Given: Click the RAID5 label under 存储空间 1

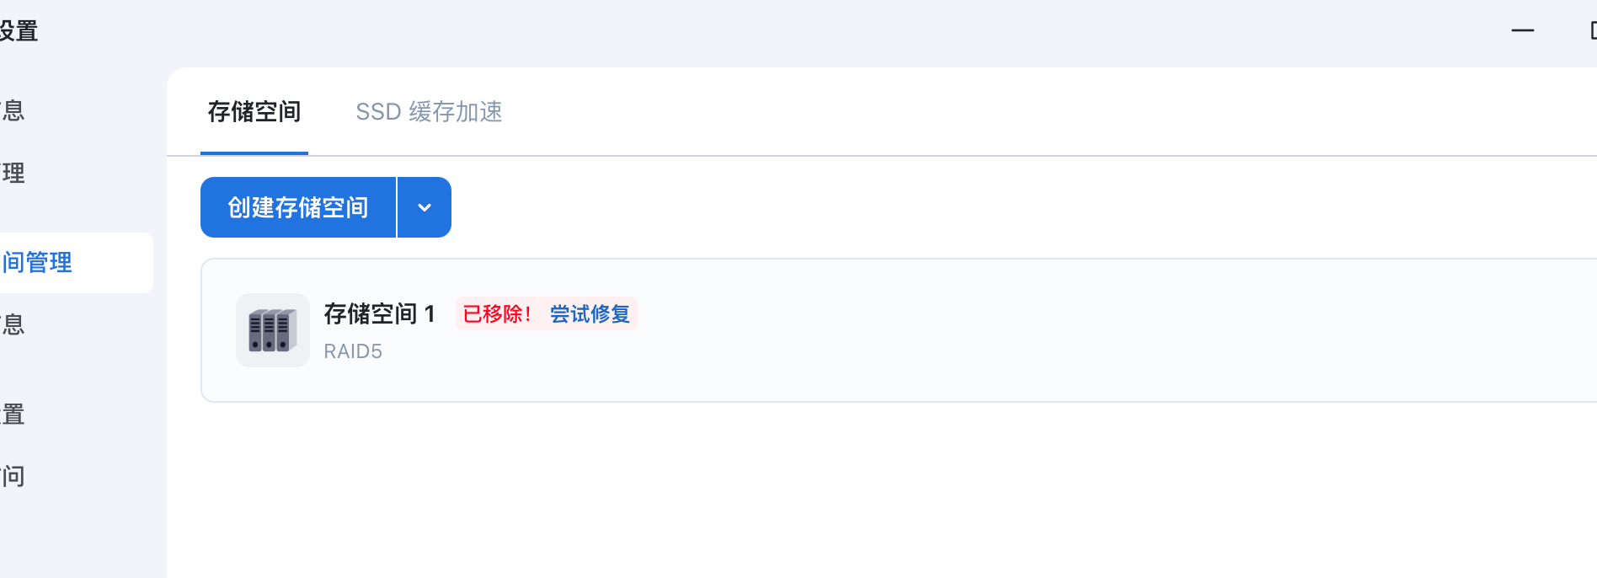Looking at the screenshot, I should 353,351.
